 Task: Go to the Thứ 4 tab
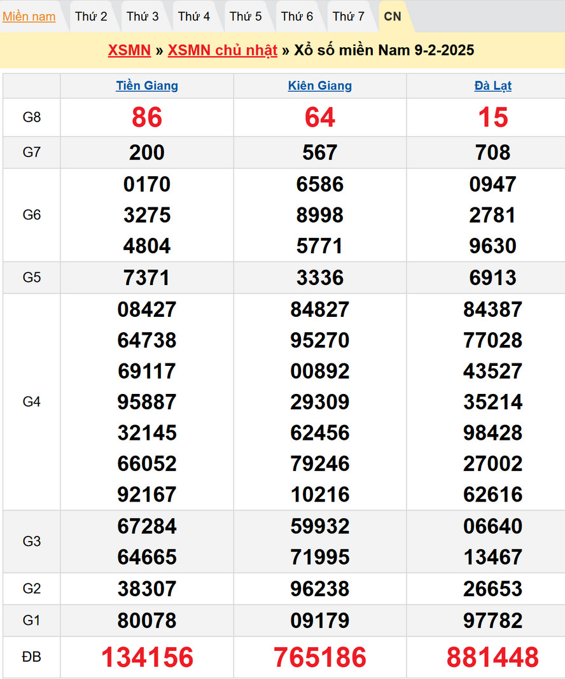194,17
